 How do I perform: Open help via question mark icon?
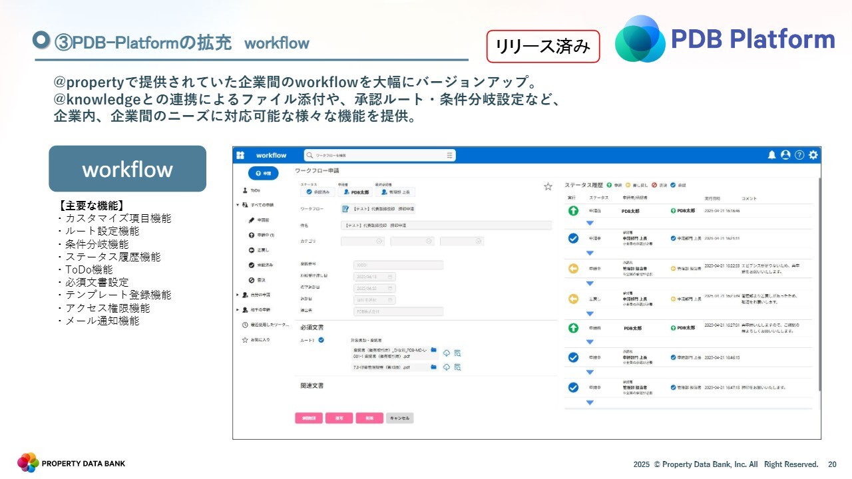[799, 155]
